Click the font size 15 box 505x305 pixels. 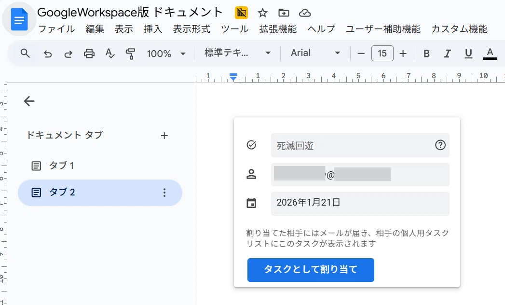(x=382, y=53)
